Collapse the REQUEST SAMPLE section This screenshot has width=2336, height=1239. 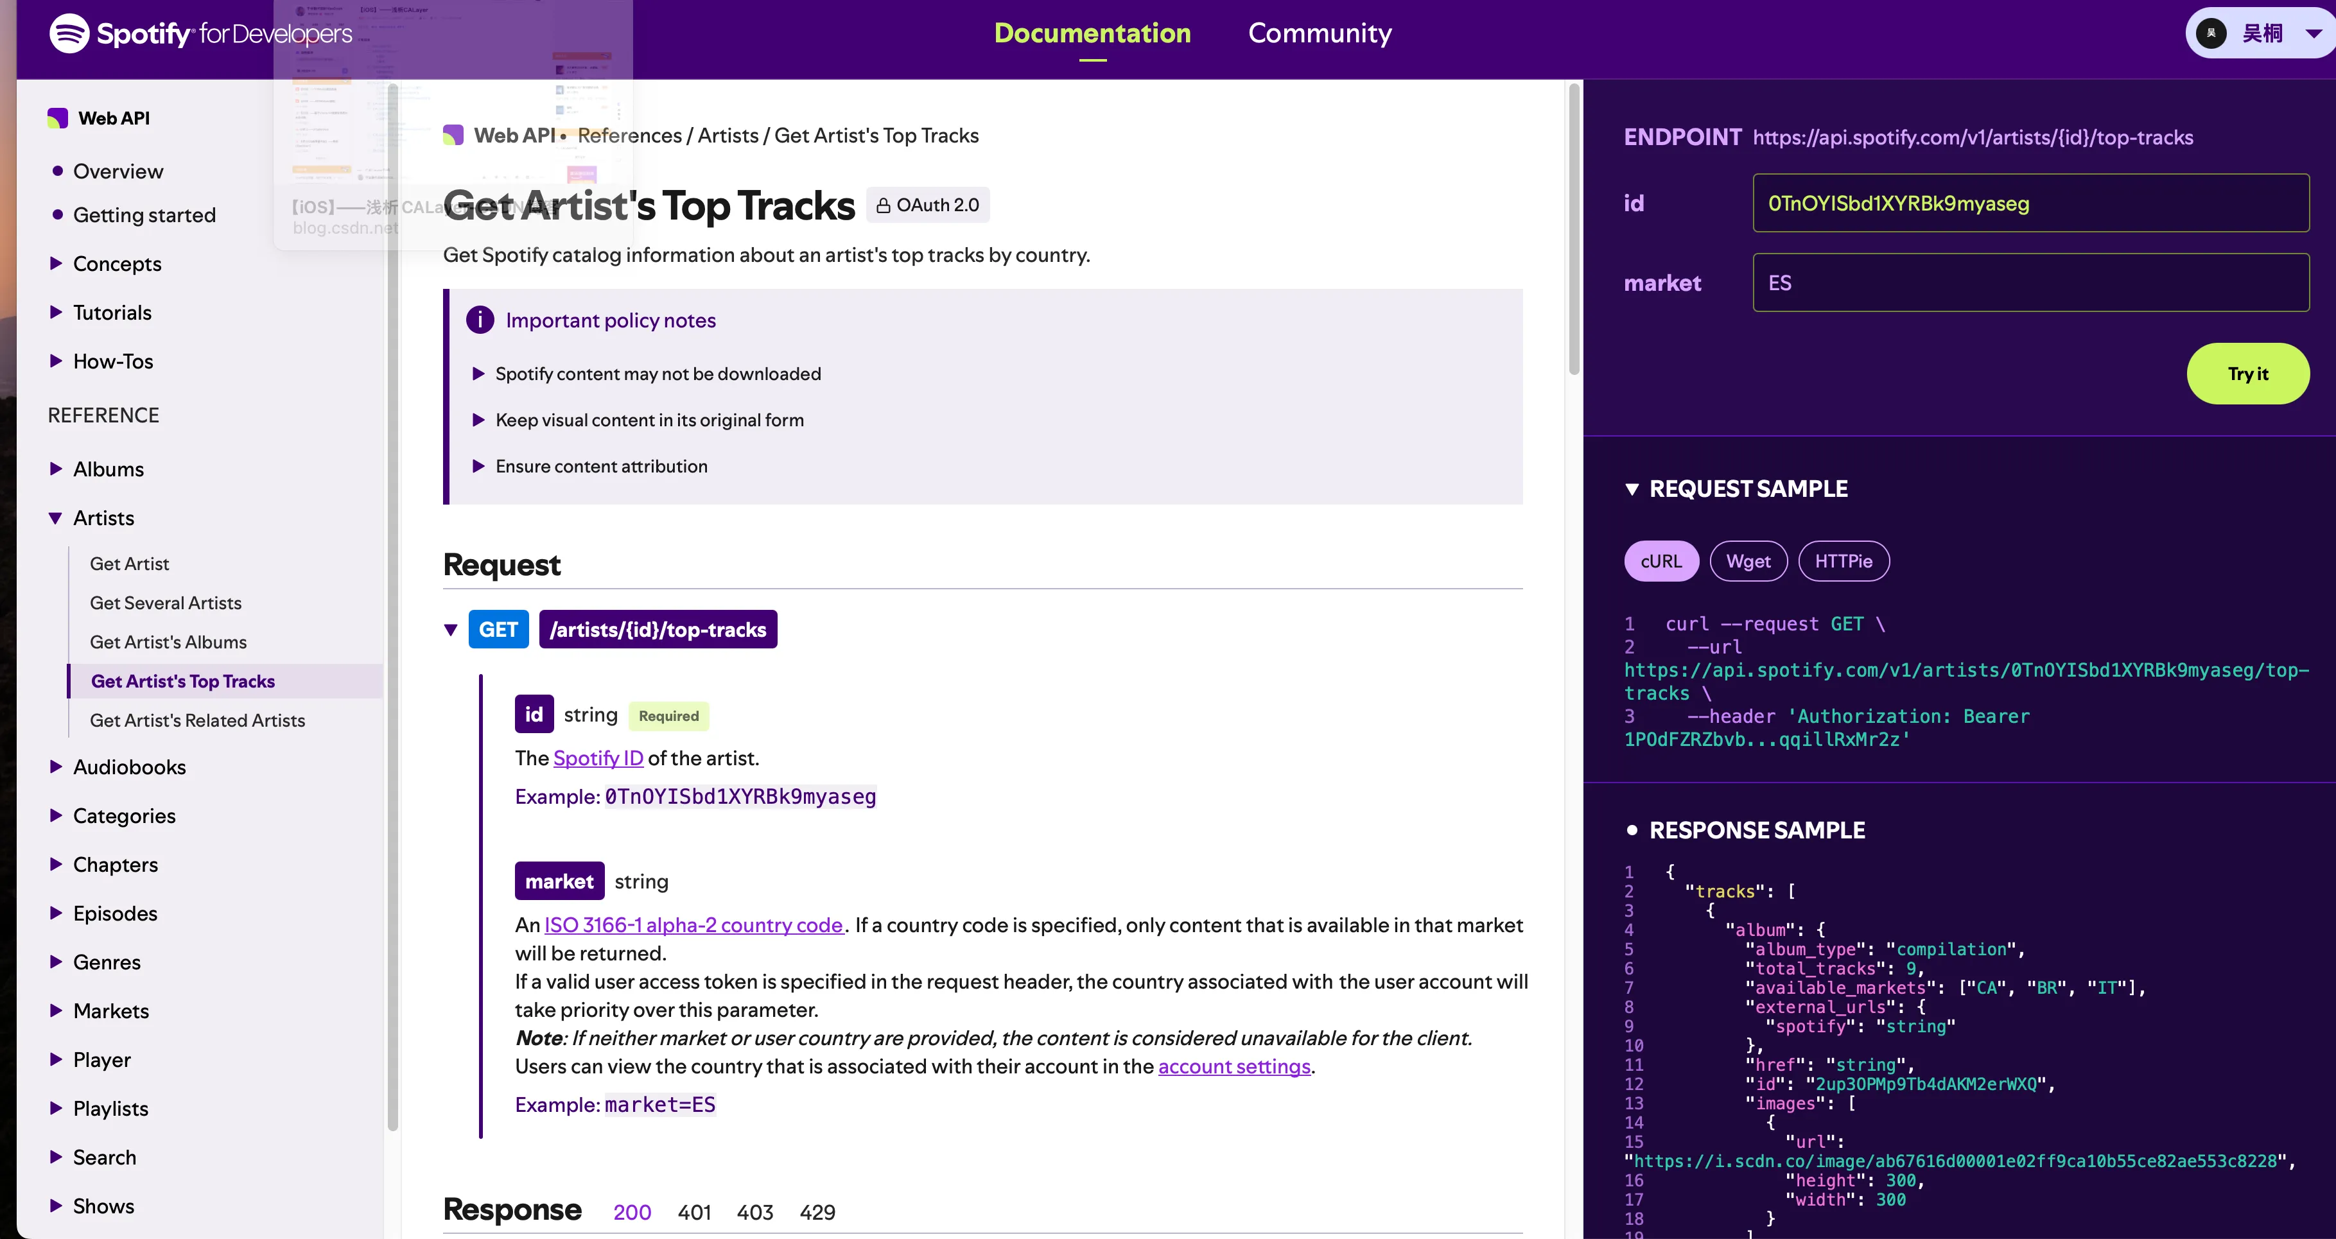point(1632,489)
